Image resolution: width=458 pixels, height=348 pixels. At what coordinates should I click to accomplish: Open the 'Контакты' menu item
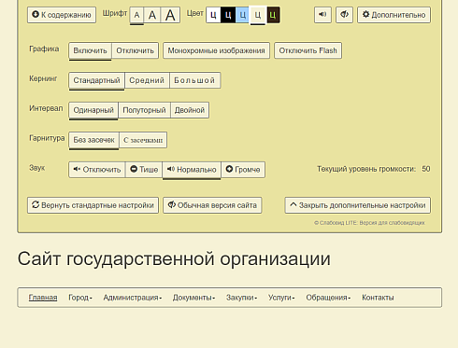coord(378,298)
